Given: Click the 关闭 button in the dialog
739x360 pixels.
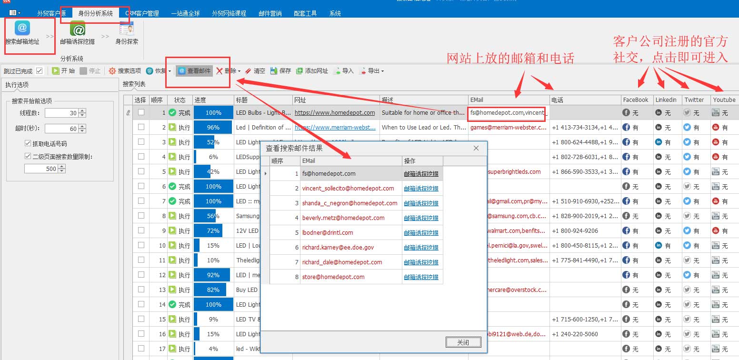Looking at the screenshot, I should 463,342.
